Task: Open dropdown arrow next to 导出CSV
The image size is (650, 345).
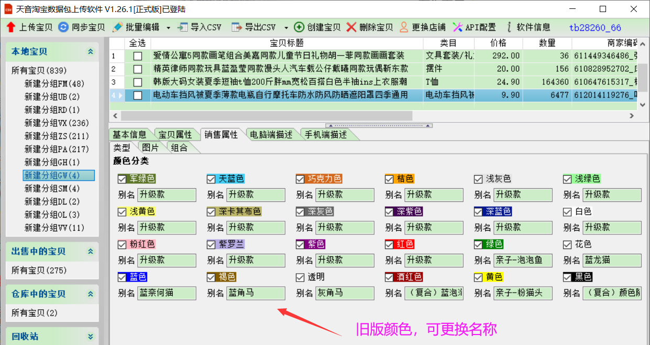Action: point(286,28)
